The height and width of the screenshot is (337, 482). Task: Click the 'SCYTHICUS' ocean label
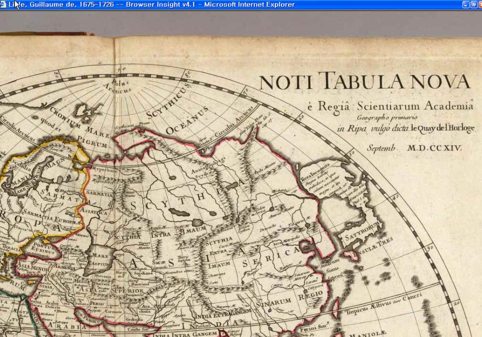click(x=168, y=100)
